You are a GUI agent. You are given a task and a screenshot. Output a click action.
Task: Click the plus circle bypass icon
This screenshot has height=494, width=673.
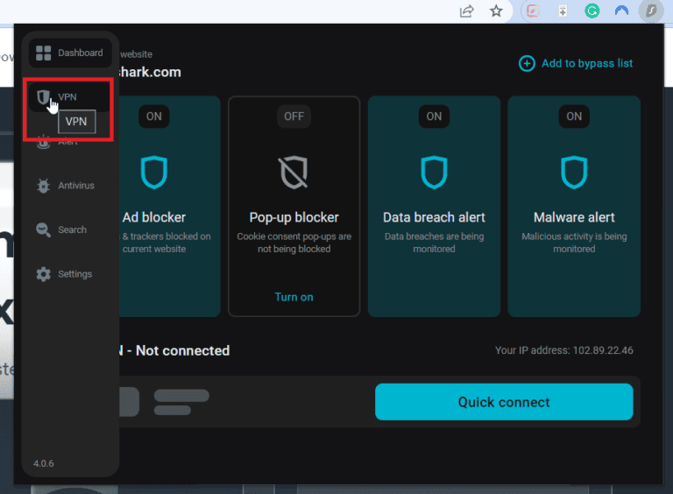[x=527, y=63]
